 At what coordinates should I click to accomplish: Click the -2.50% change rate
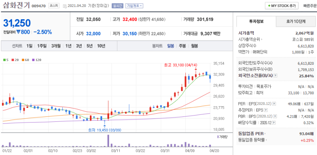(43, 32)
